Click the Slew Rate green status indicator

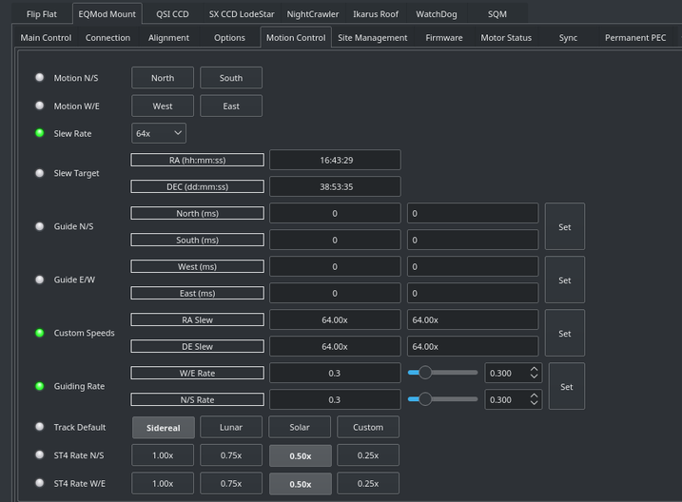(40, 133)
